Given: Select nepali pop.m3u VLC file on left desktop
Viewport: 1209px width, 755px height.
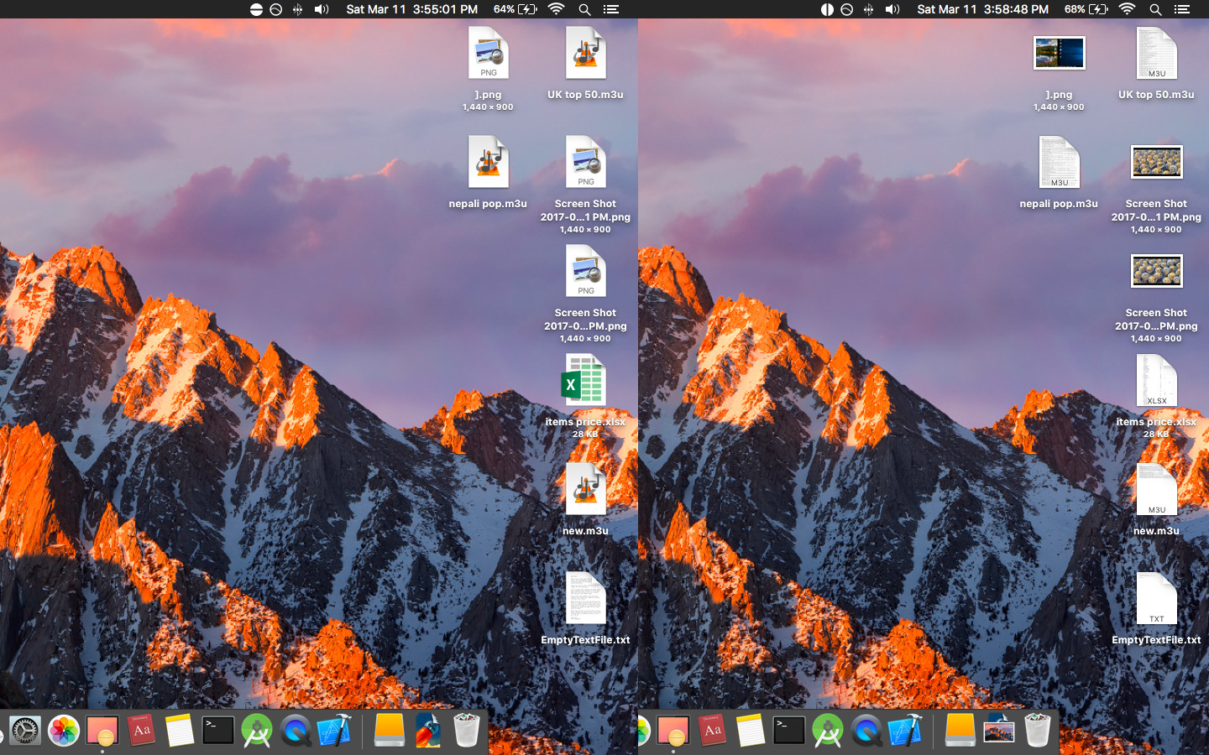Looking at the screenshot, I should (x=488, y=162).
